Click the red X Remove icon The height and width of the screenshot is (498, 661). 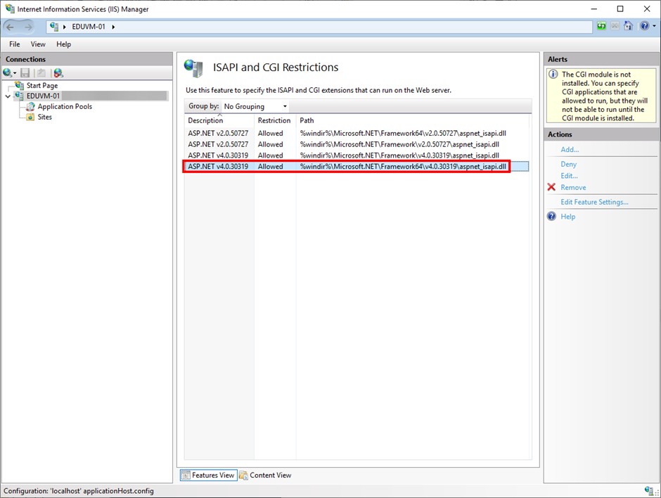[x=551, y=187]
